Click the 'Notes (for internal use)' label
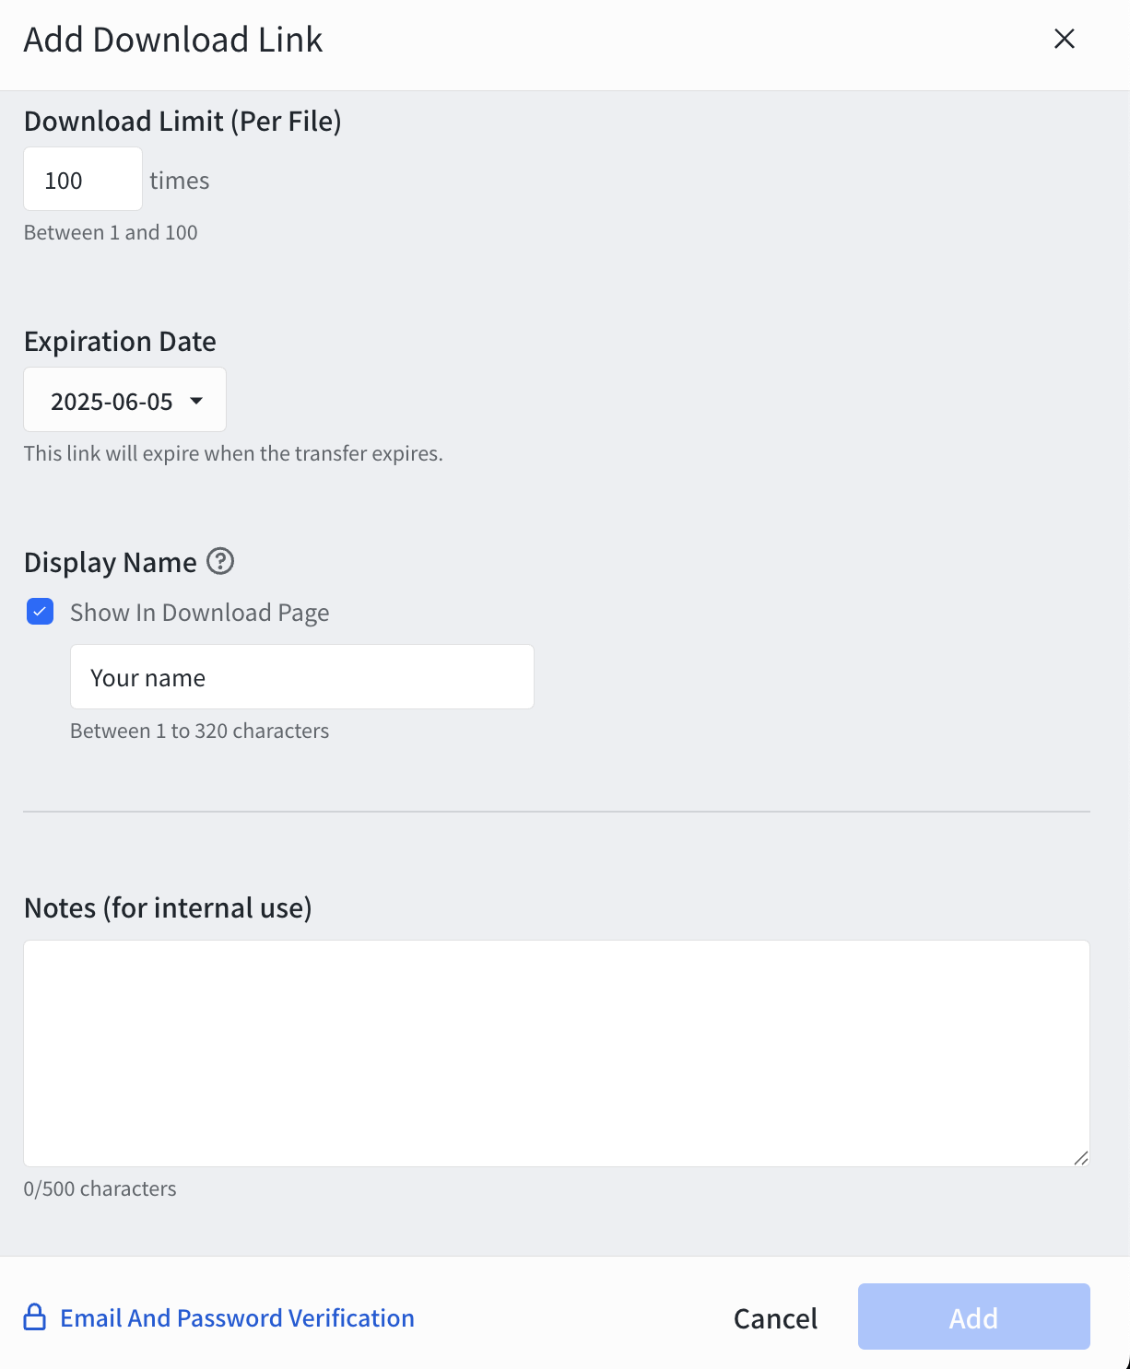The width and height of the screenshot is (1130, 1369). pyautogui.click(x=168, y=908)
